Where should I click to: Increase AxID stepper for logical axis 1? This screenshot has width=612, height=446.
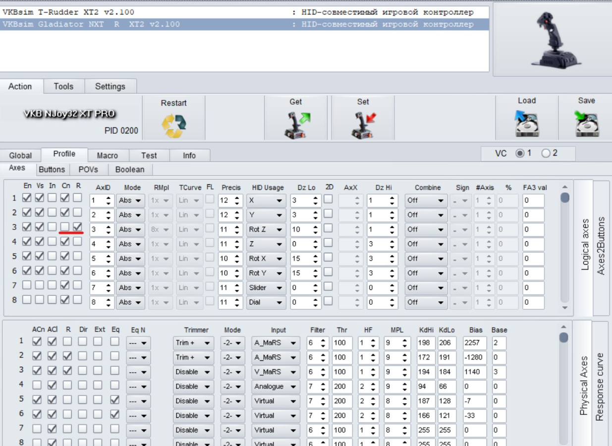coord(109,198)
